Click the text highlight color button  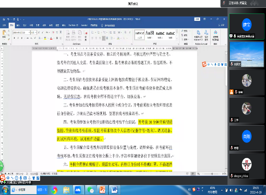click(44, 37)
